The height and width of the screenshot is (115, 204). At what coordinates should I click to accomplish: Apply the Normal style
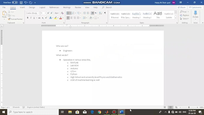pos(115,15)
